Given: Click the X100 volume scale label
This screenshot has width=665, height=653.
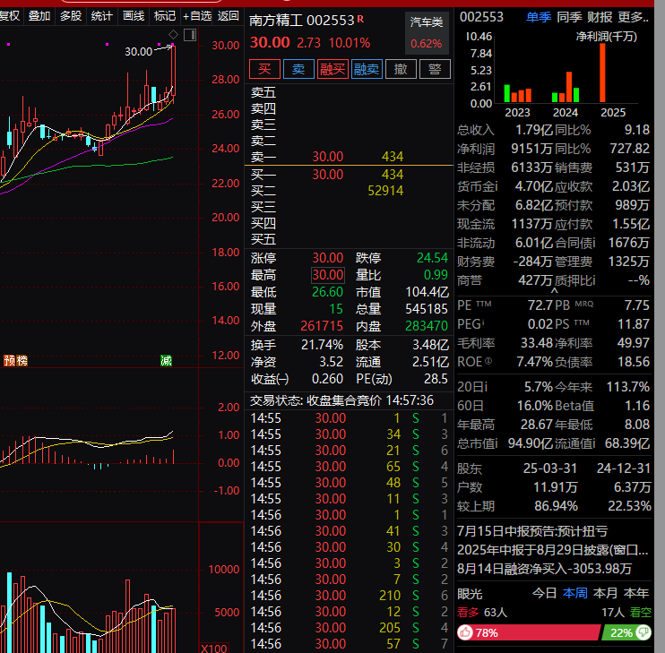Looking at the screenshot, I should point(214,649).
